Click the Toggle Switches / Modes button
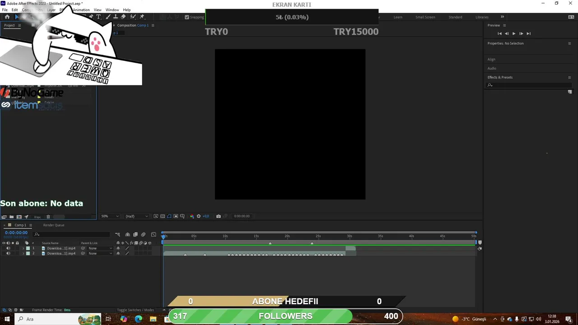The image size is (578, 325). click(x=135, y=310)
